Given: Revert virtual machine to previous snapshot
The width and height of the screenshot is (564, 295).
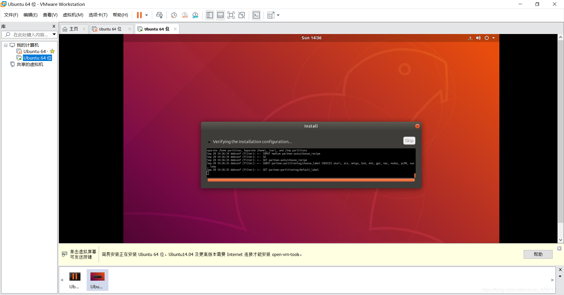Looking at the screenshot, I should tap(185, 15).
